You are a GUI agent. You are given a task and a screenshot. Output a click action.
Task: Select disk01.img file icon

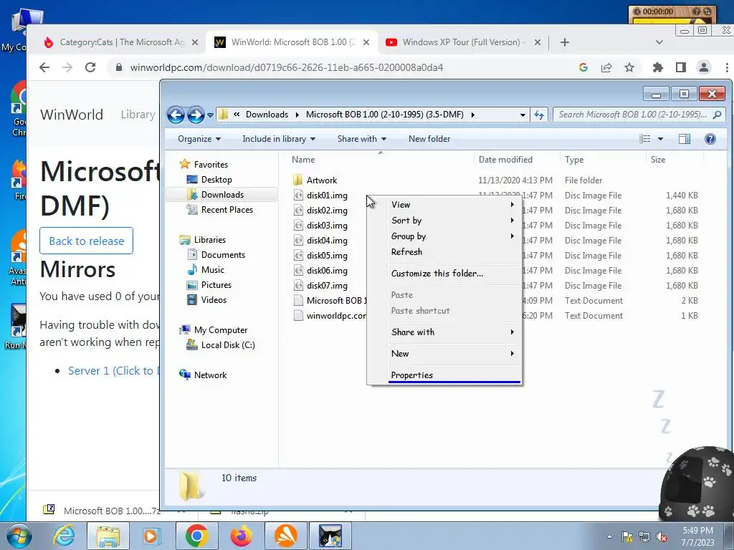(299, 195)
